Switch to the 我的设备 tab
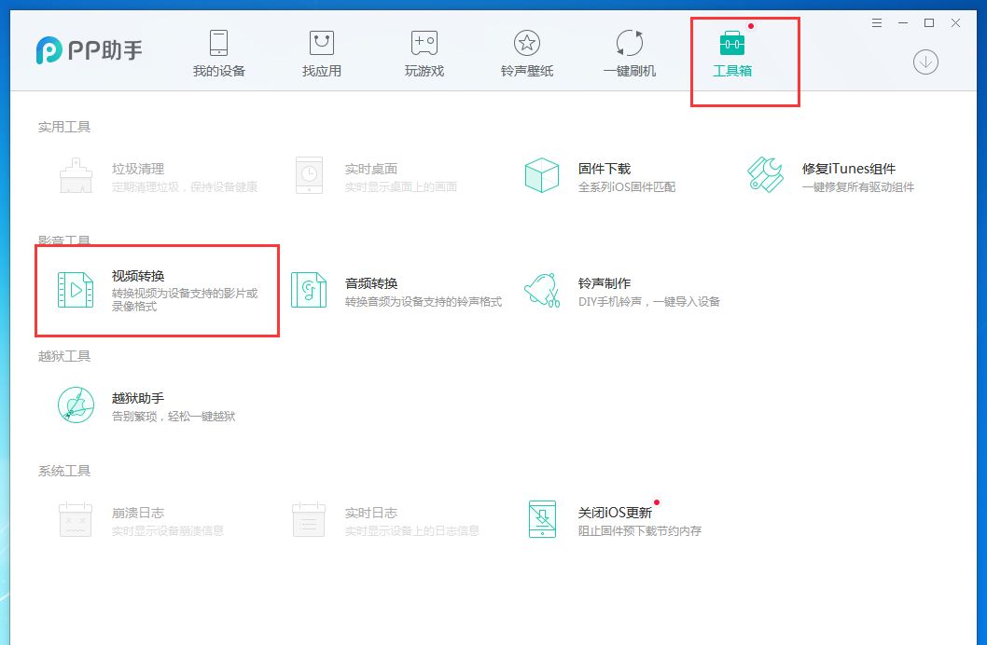The height and width of the screenshot is (645, 987). pyautogui.click(x=218, y=51)
